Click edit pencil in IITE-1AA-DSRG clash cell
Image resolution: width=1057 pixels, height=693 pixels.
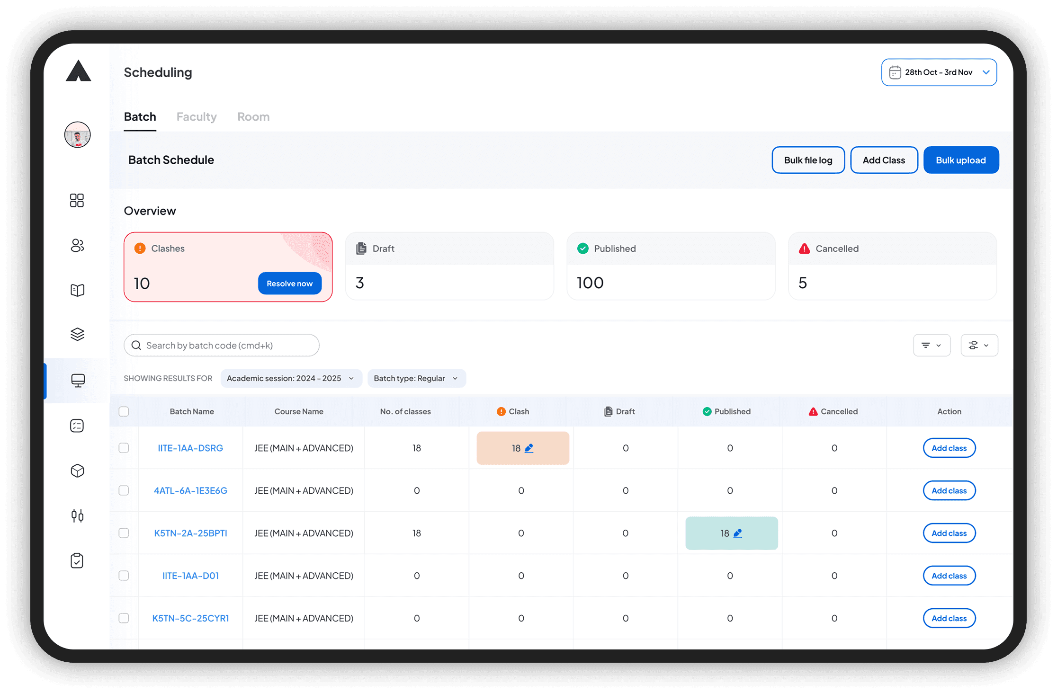[529, 448]
